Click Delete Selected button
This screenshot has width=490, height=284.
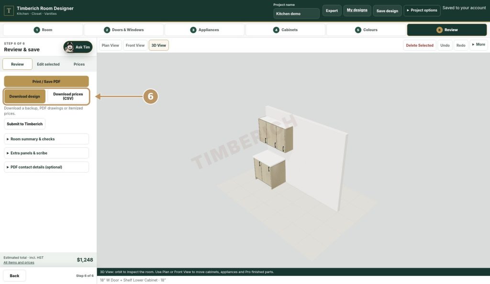coord(420,45)
